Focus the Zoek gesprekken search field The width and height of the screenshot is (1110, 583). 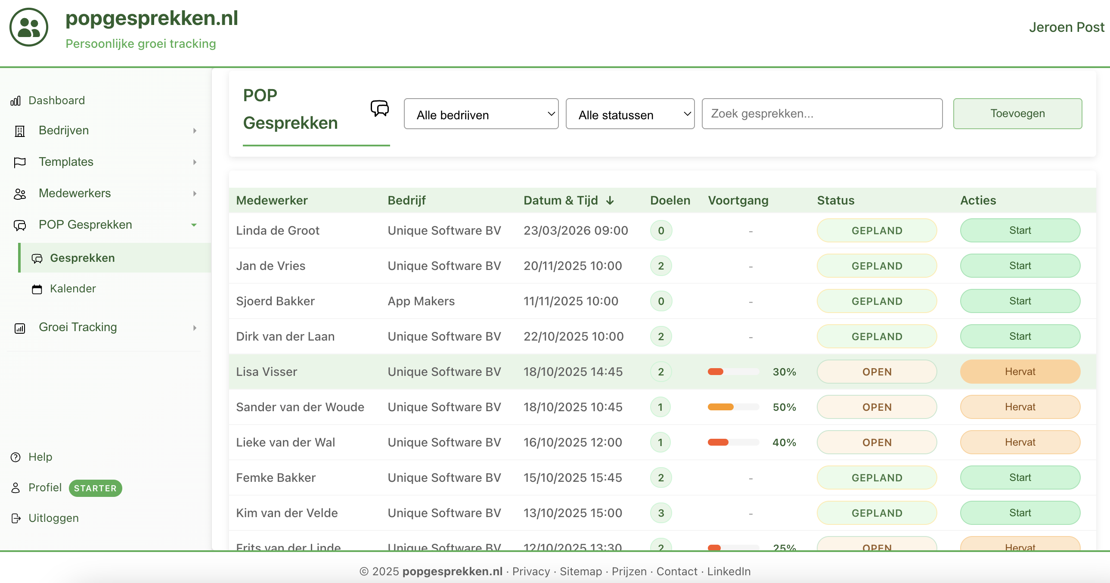pos(822,114)
